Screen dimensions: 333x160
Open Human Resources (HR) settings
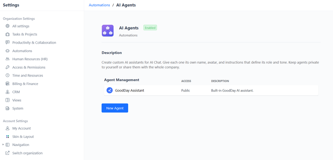click(30, 59)
